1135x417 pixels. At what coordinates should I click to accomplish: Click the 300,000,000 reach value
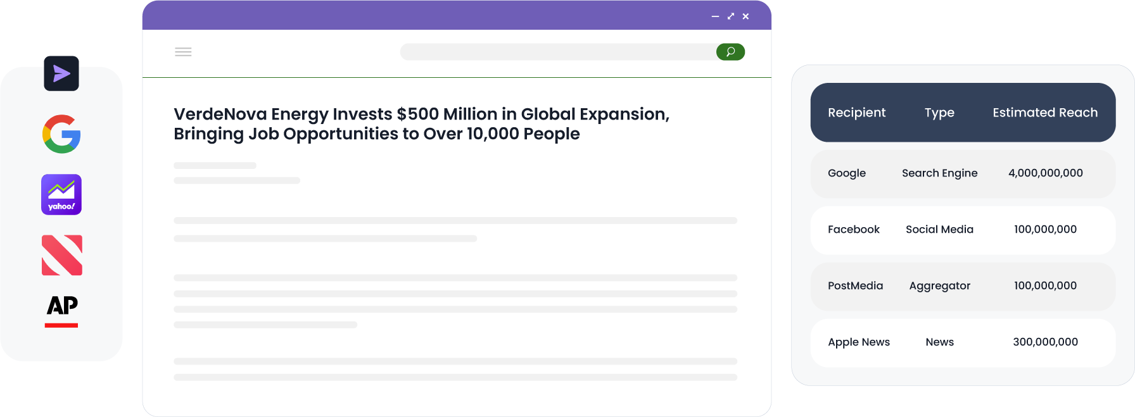click(x=1046, y=342)
